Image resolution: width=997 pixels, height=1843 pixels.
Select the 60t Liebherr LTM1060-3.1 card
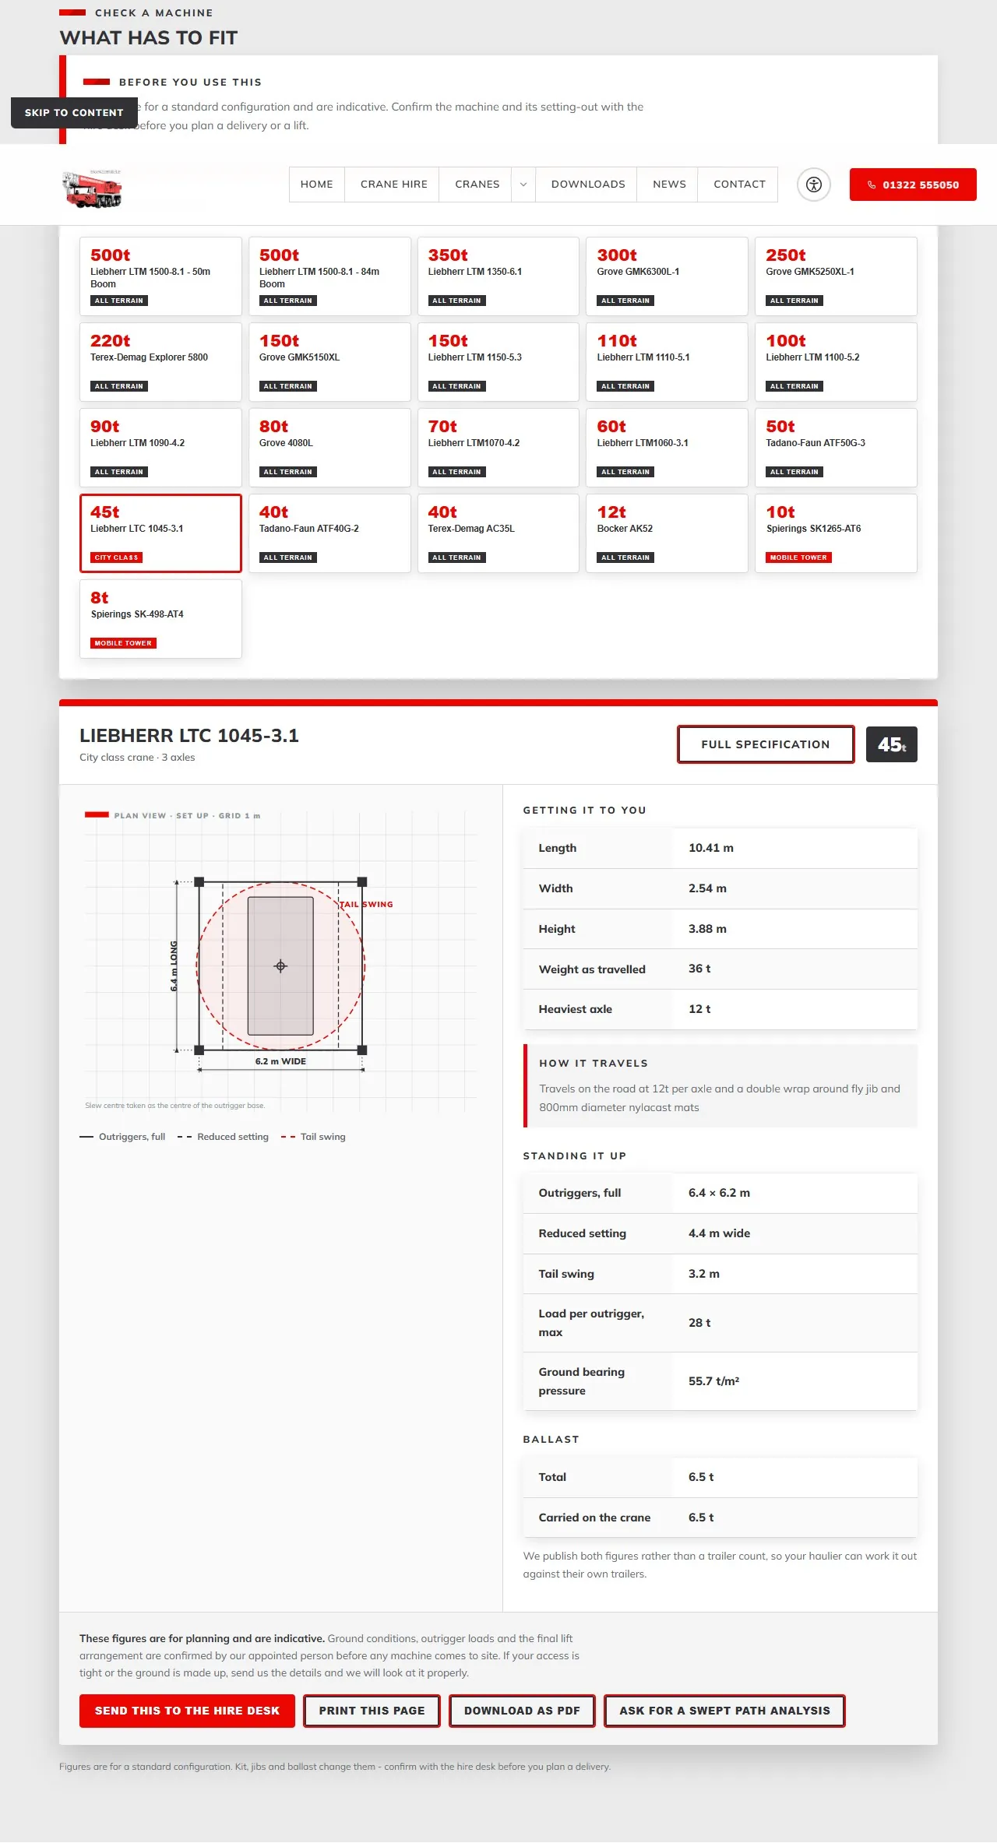[x=667, y=448]
